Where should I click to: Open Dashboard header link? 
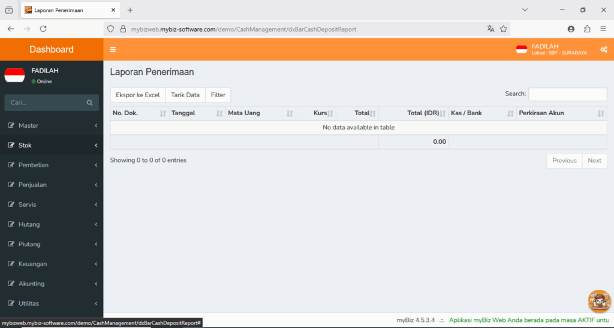[52, 49]
